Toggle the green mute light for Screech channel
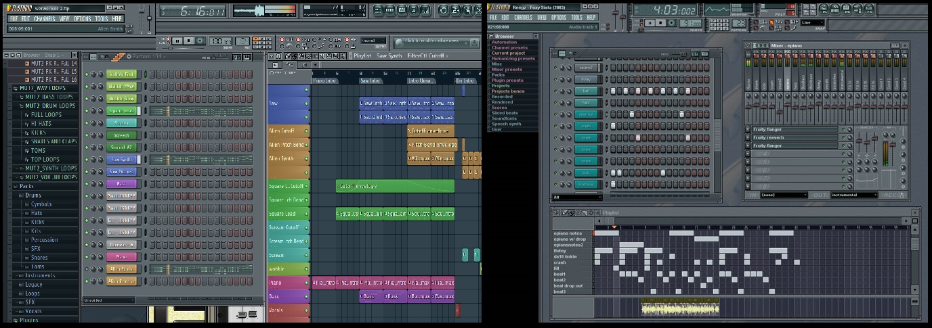Image resolution: width=932 pixels, height=328 pixels. [86, 135]
